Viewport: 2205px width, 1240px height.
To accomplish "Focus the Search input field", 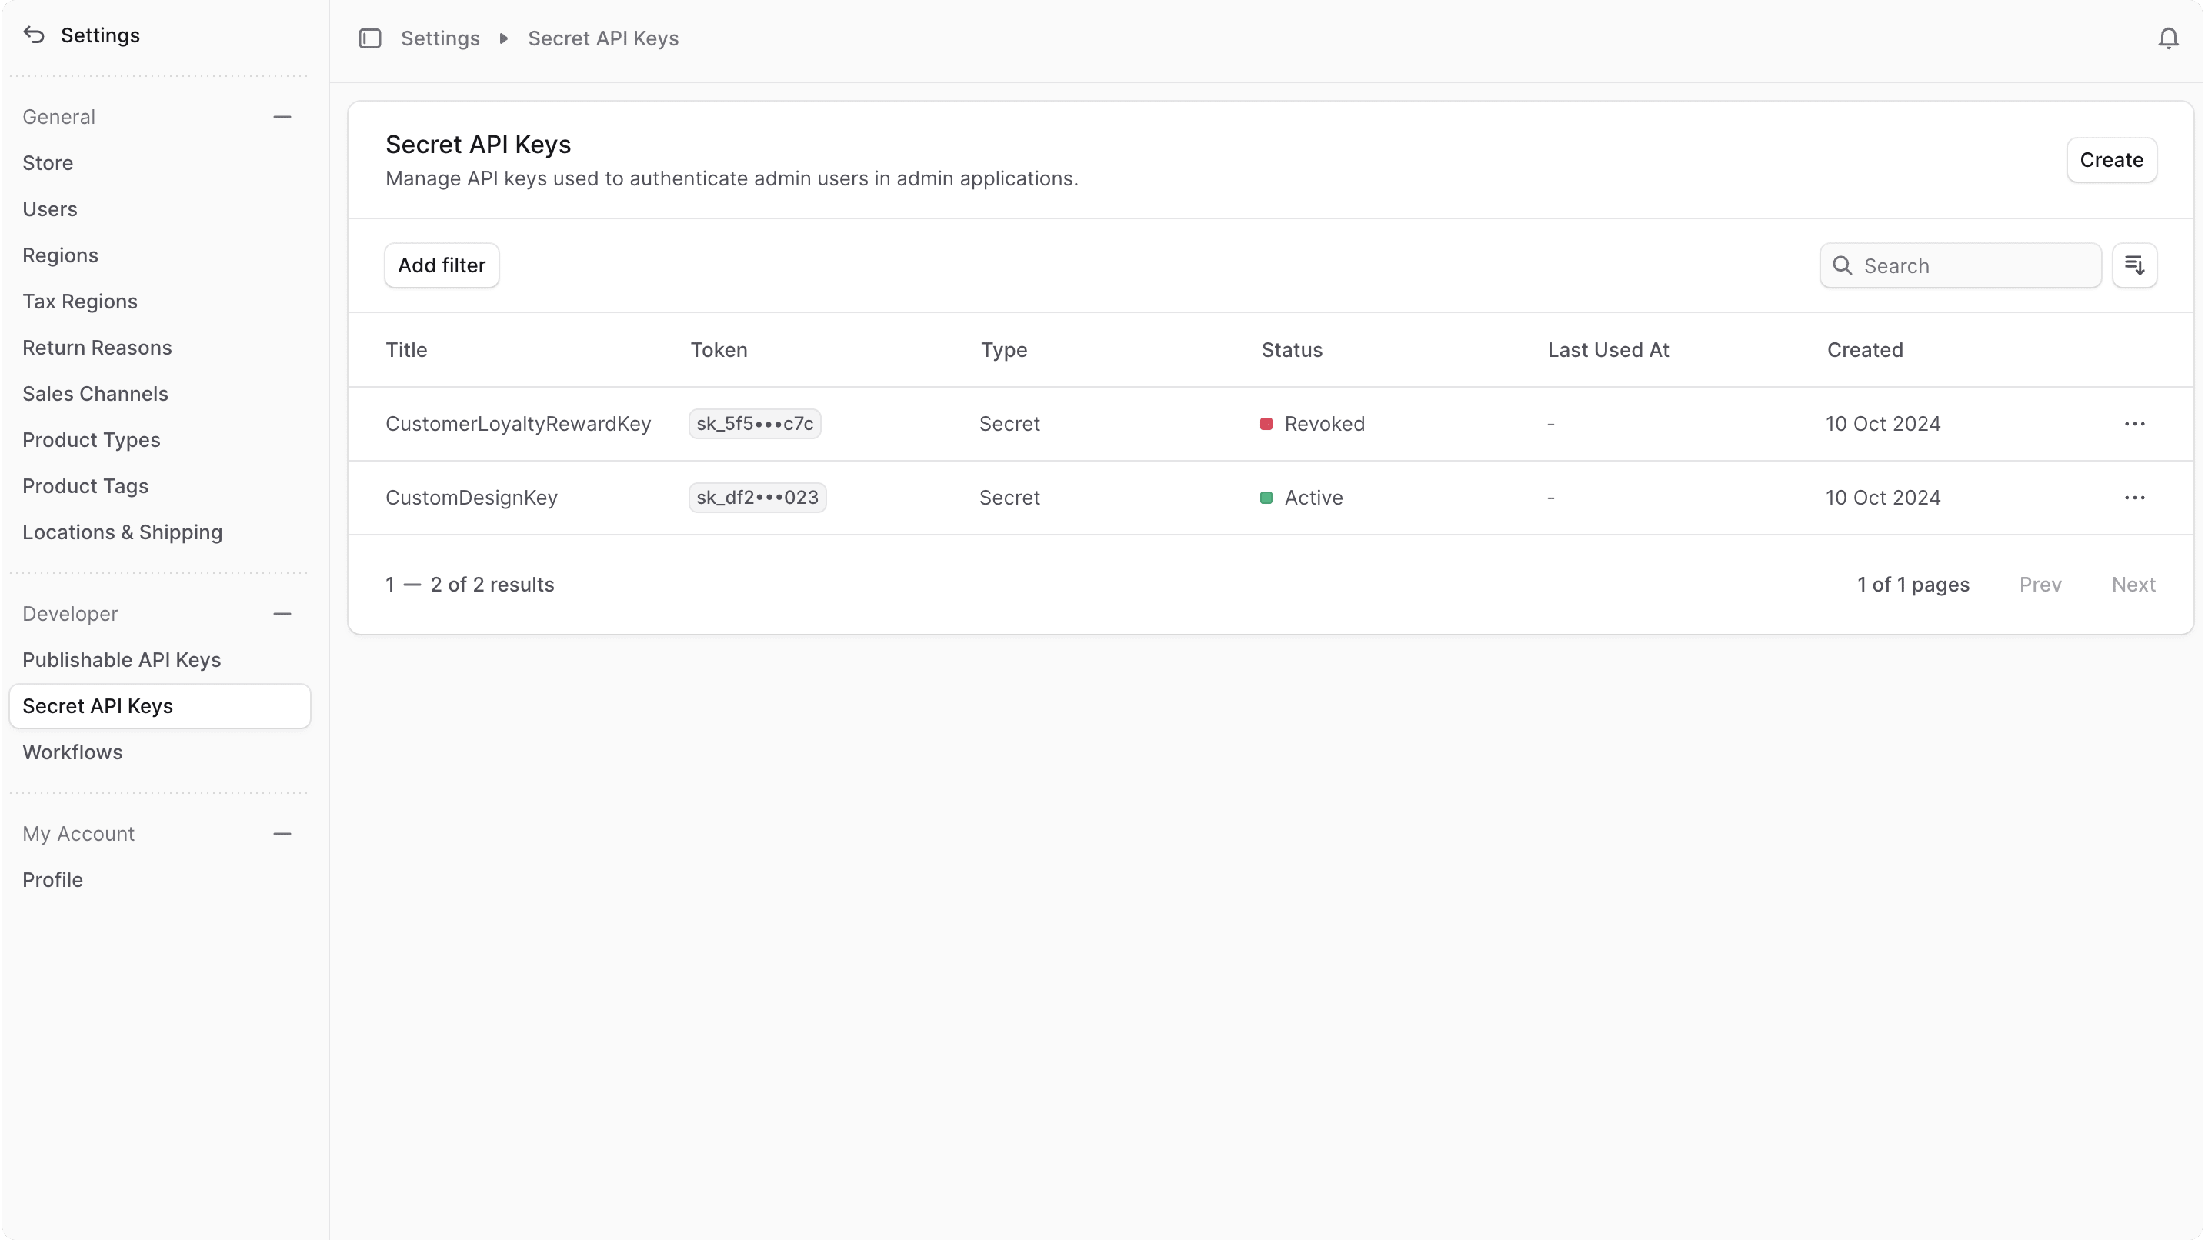I will [1976, 265].
